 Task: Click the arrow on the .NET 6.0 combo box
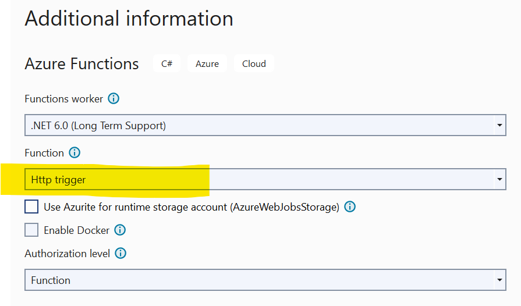[499, 125]
